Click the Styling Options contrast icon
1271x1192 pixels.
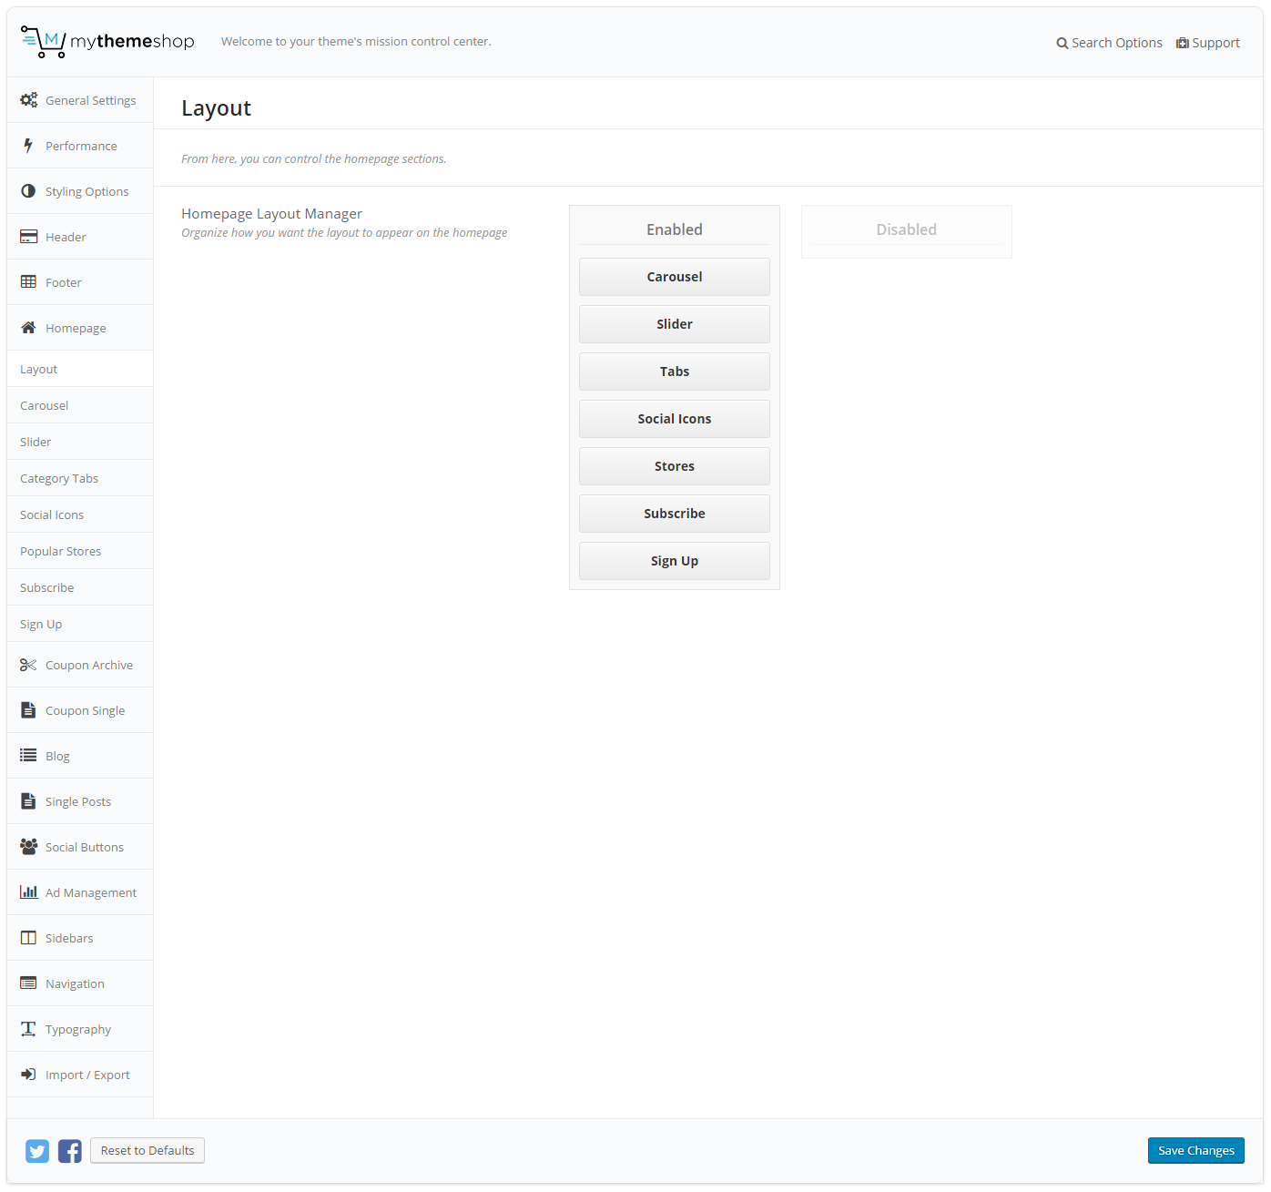coord(28,191)
